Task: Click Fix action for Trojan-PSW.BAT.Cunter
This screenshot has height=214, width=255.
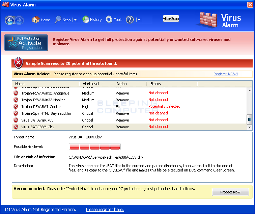Action: pyautogui.click(x=118, y=107)
